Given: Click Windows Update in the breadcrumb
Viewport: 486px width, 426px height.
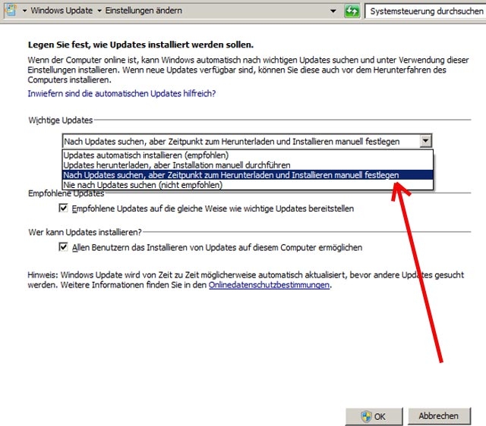Looking at the screenshot, I should (62, 11).
